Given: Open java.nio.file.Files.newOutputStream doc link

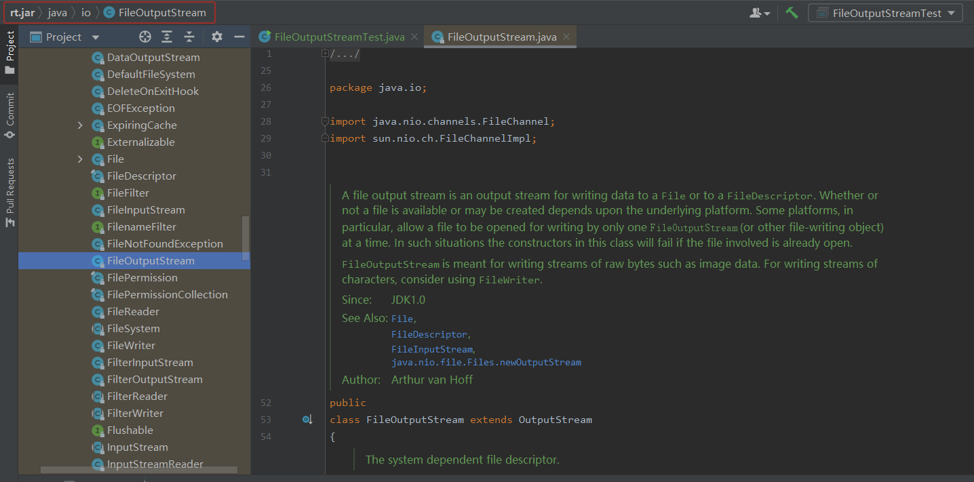Looking at the screenshot, I should (x=486, y=363).
